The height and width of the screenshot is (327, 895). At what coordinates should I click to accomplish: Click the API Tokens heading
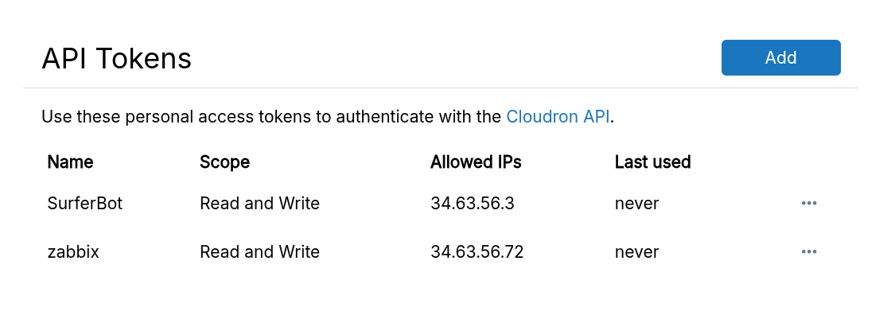pos(116,58)
